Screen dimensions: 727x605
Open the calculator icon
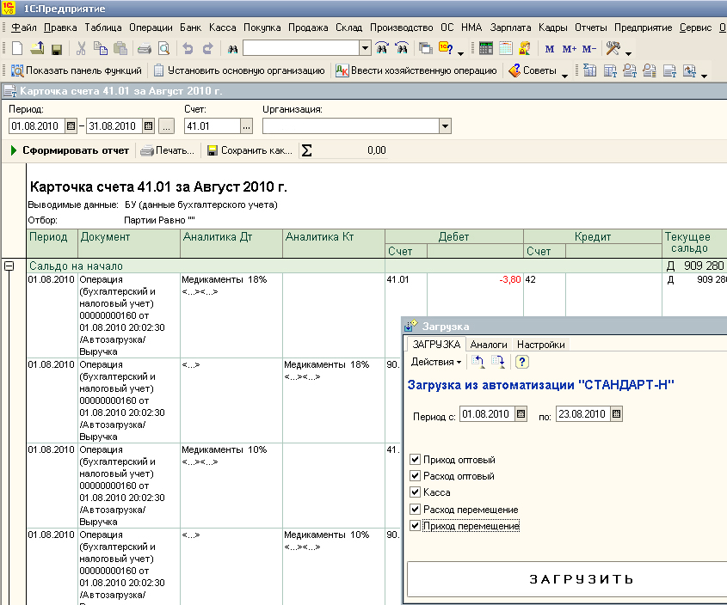pyautogui.click(x=485, y=48)
